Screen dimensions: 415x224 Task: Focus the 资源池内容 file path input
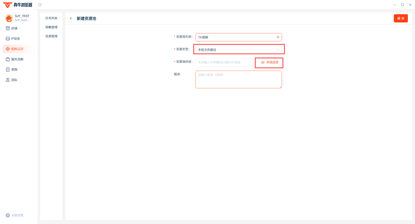point(225,62)
